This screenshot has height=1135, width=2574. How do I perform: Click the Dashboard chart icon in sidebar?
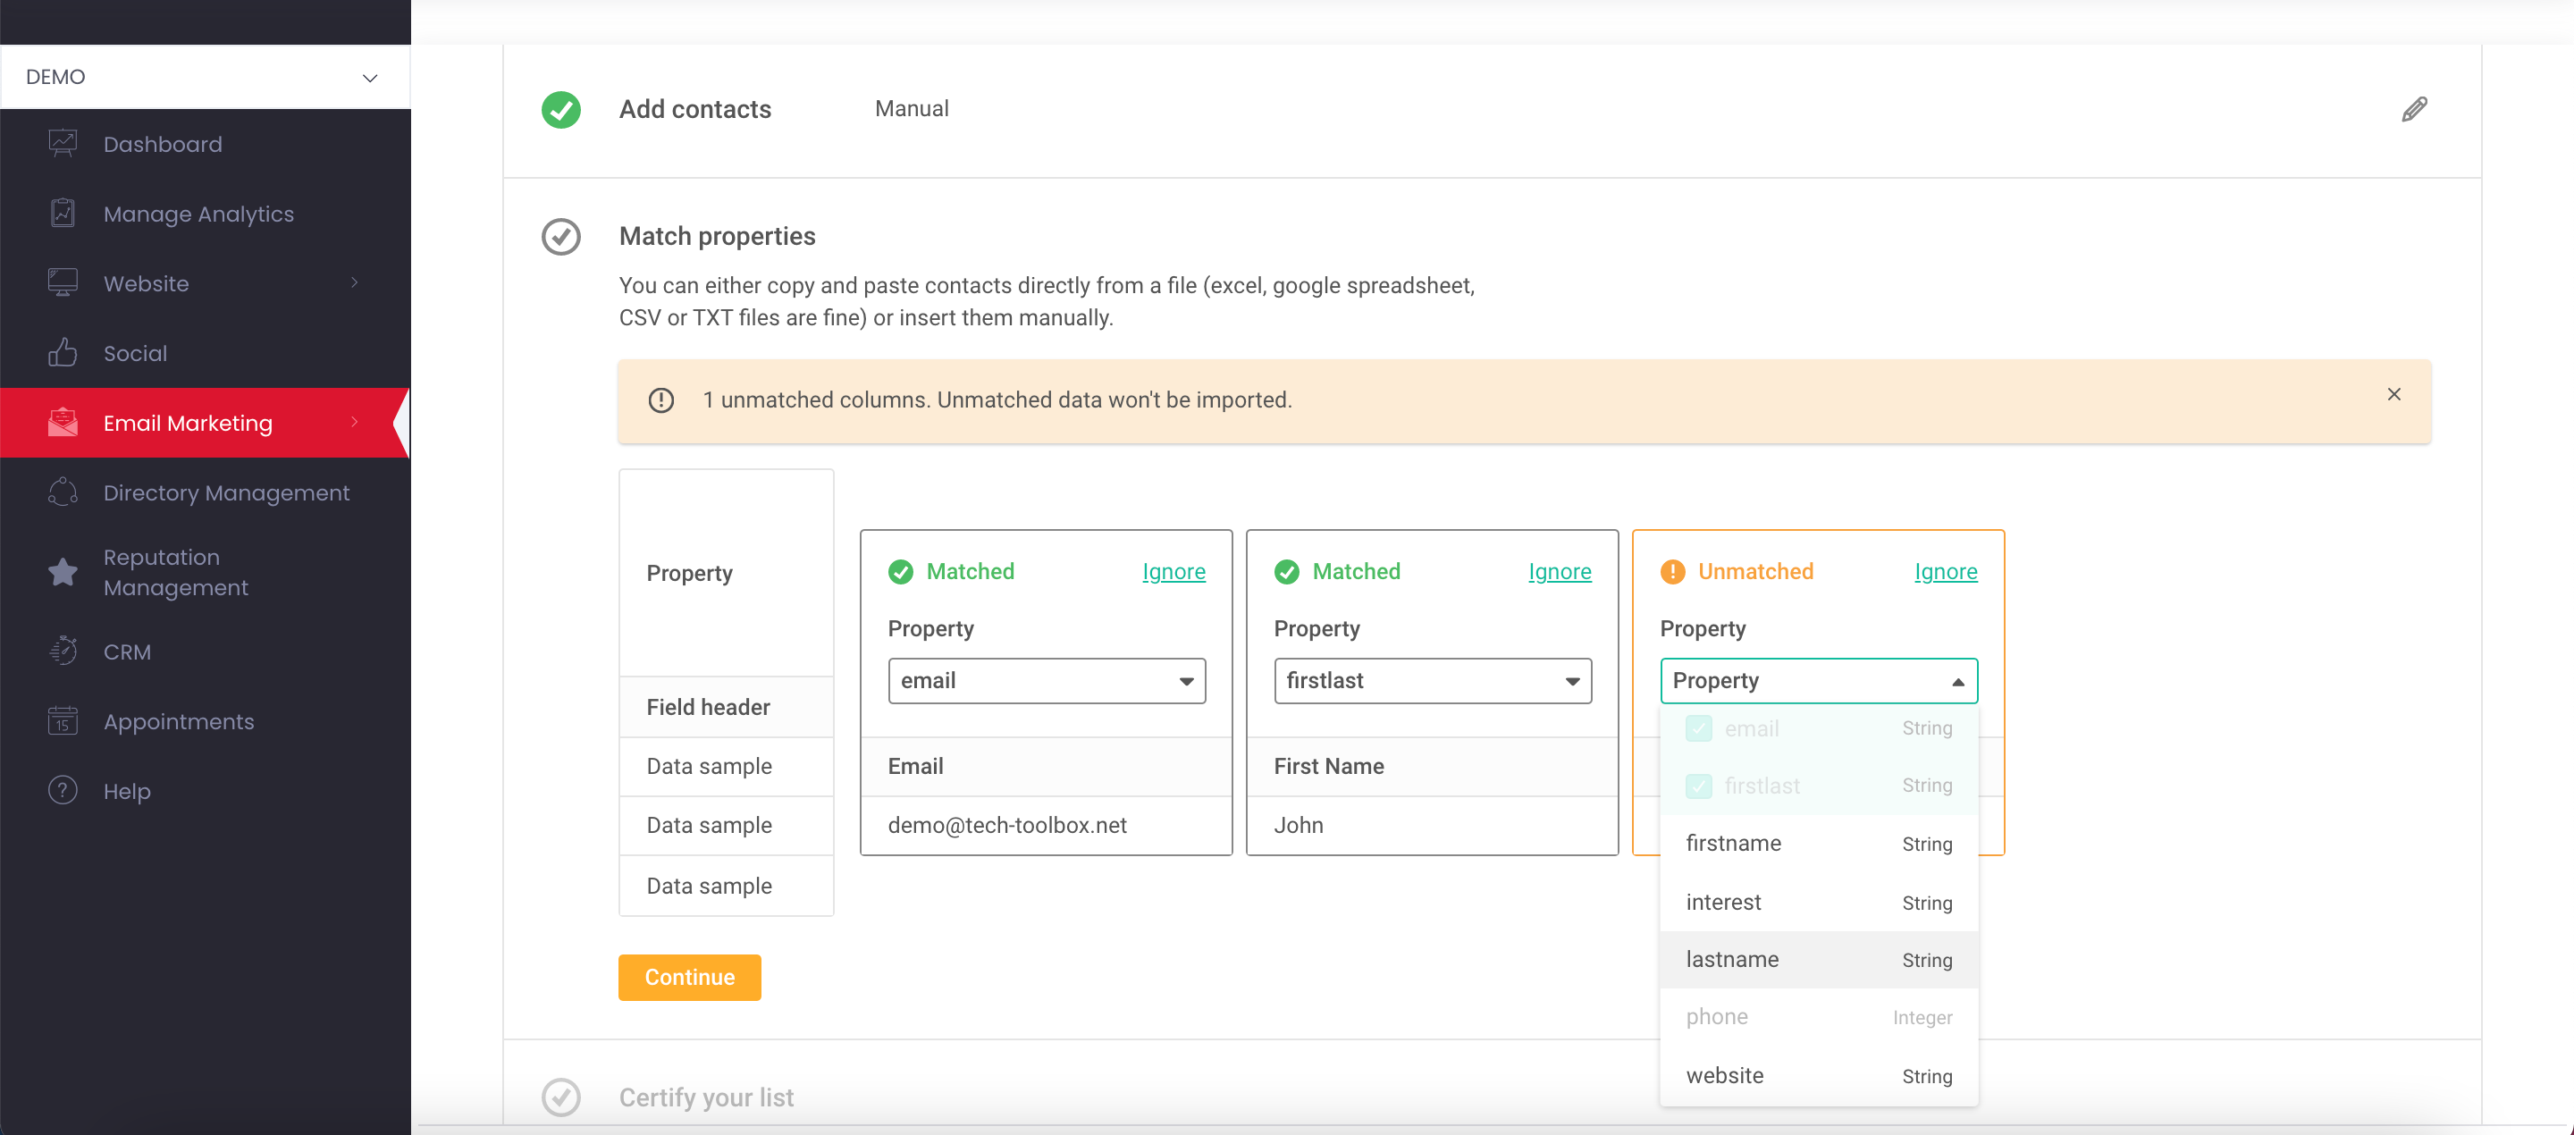click(x=63, y=144)
